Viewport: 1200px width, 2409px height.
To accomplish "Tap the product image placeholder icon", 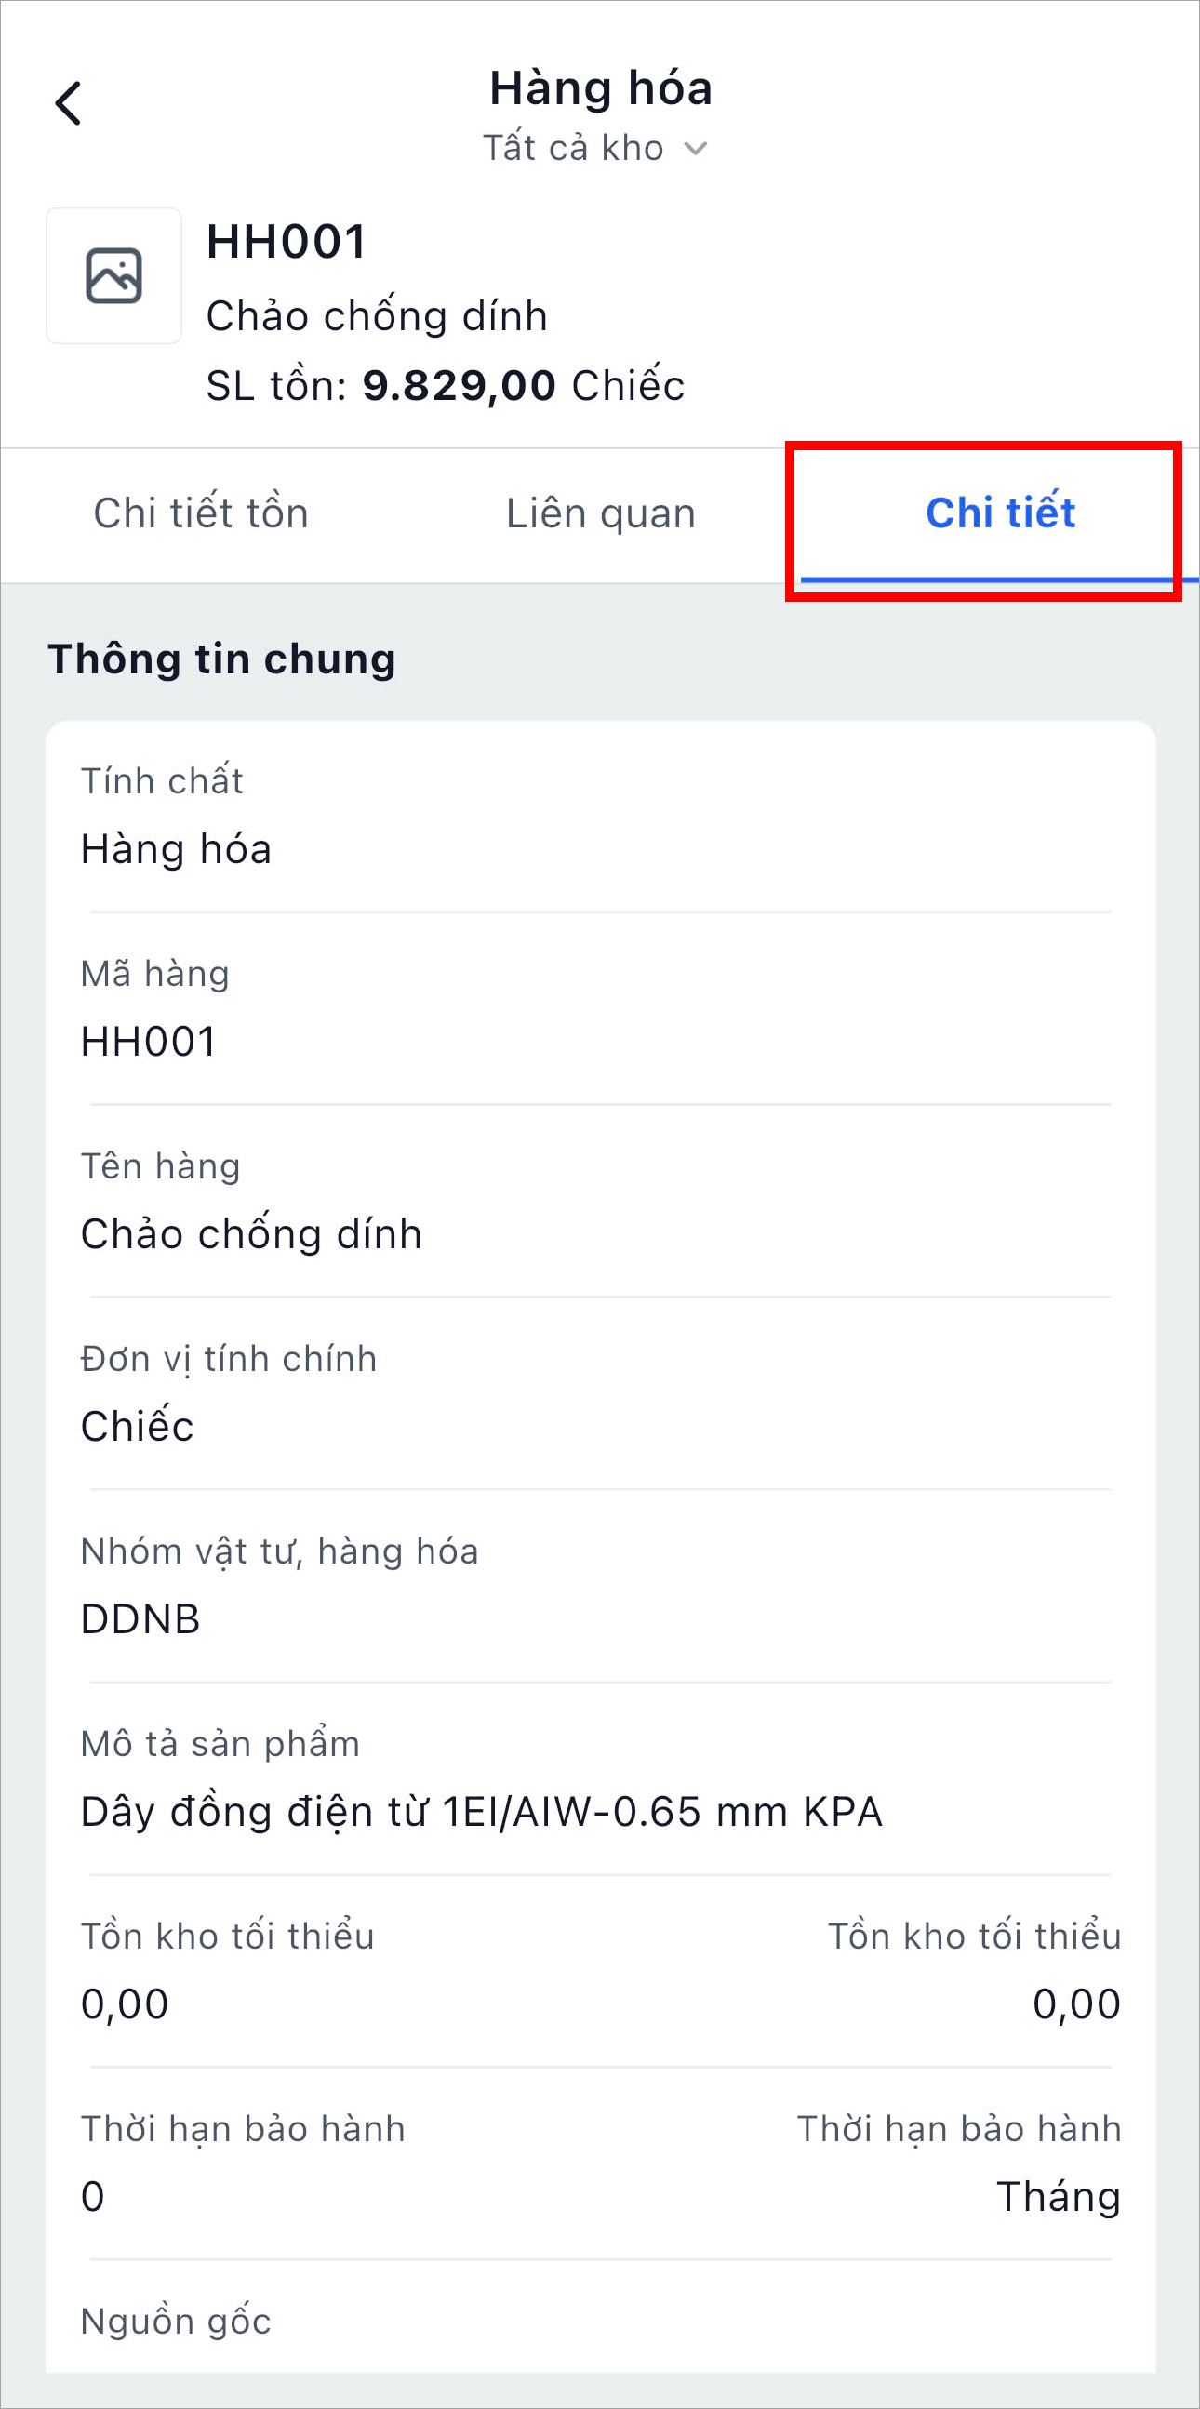I will pos(114,276).
